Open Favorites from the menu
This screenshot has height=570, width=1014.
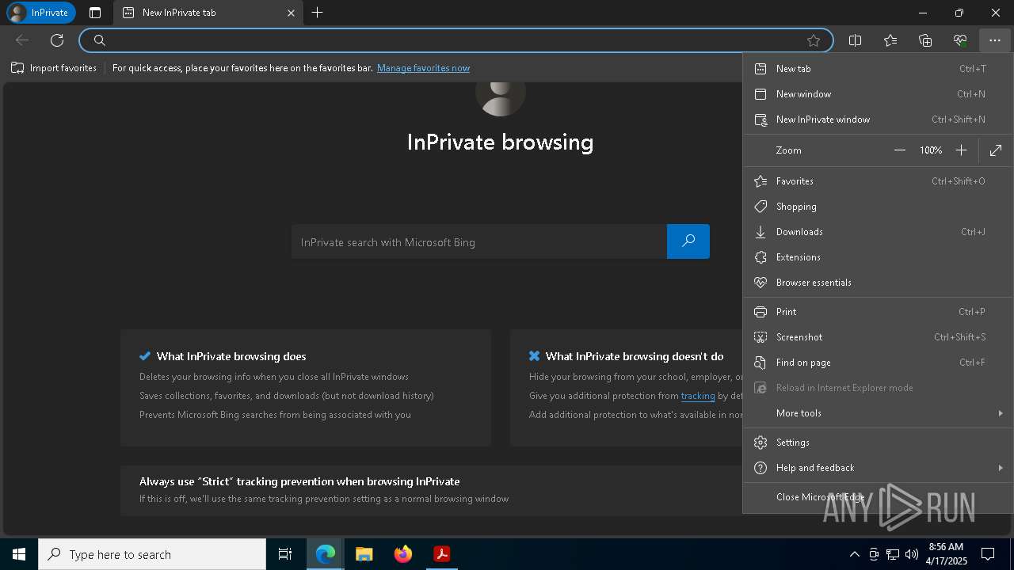pyautogui.click(x=878, y=181)
